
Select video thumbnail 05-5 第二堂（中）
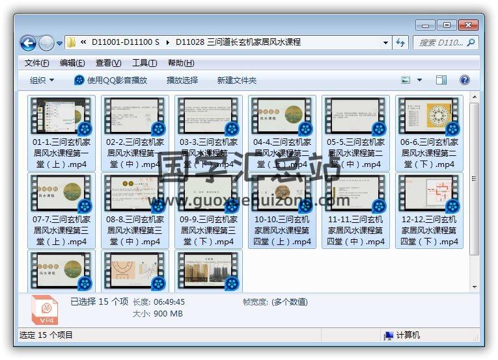pyautogui.click(x=355, y=116)
